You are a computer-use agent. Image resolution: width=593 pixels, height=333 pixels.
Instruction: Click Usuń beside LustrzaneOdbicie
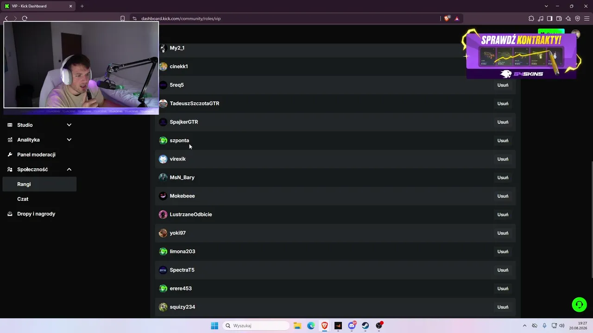[503, 215]
